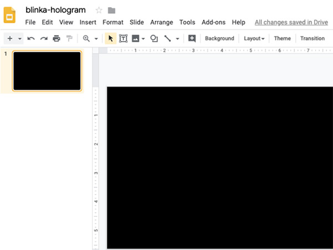The height and width of the screenshot is (250, 333).
Task: Click the undo arrow icon
Action: point(31,38)
